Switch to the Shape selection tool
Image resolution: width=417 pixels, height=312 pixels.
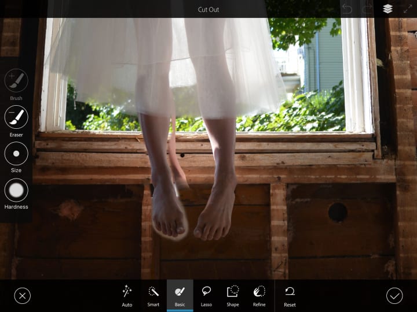point(233,296)
